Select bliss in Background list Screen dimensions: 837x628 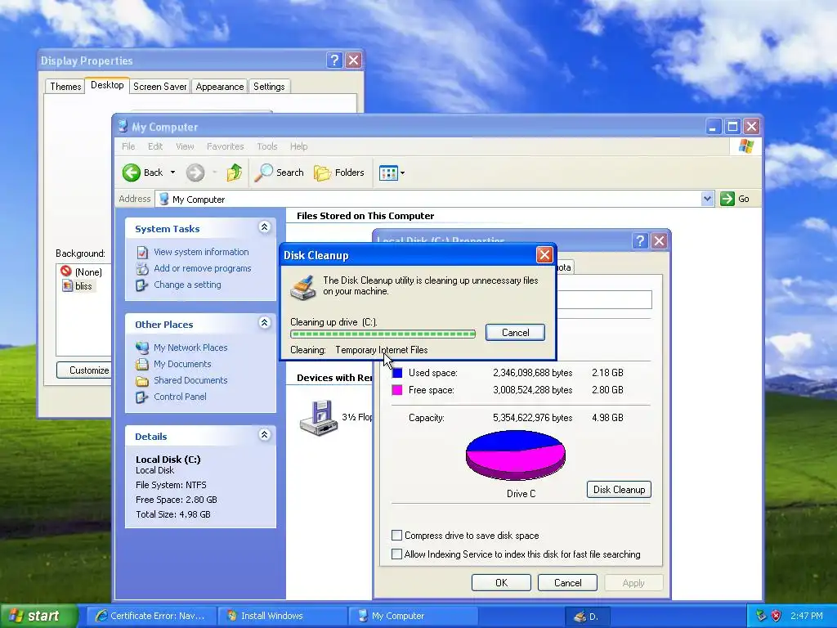coord(78,286)
